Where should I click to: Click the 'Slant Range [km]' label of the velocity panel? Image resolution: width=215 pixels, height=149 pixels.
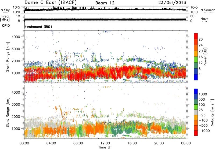click(8, 112)
